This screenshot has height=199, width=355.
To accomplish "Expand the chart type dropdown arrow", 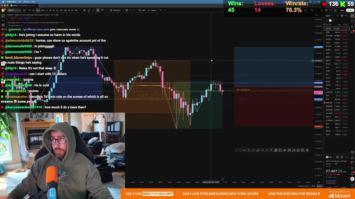I will pyautogui.click(x=106, y=10).
